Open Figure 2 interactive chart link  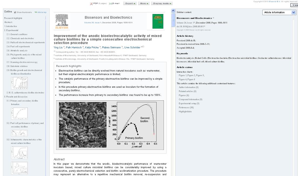pos(191,76)
